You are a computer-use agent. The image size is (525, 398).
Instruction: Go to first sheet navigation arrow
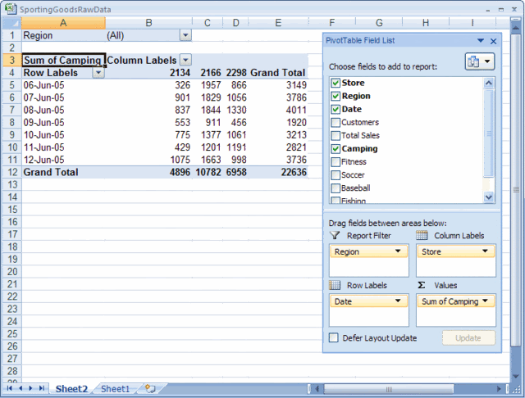(9, 388)
